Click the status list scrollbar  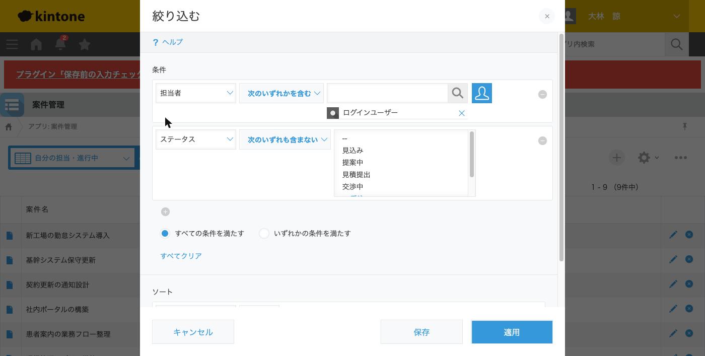point(472,155)
